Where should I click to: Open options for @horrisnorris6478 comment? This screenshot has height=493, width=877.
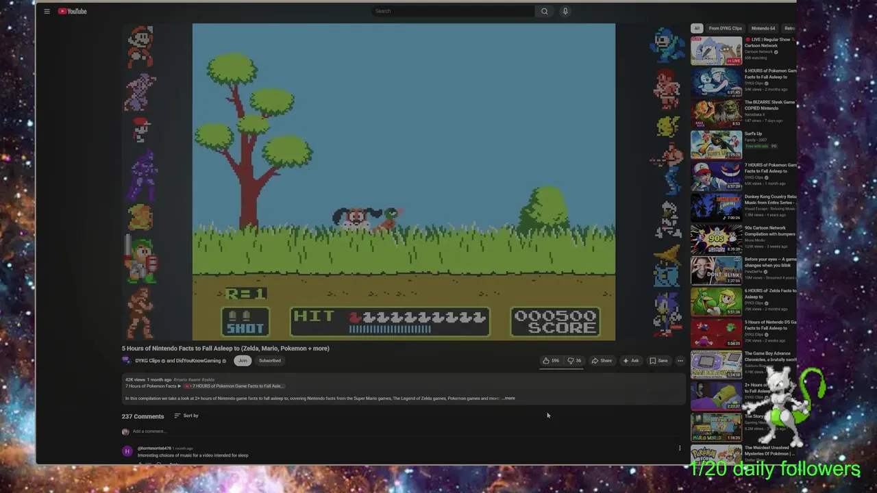tap(680, 448)
